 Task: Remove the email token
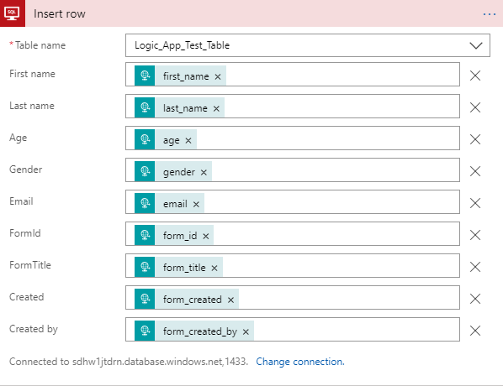coord(196,204)
